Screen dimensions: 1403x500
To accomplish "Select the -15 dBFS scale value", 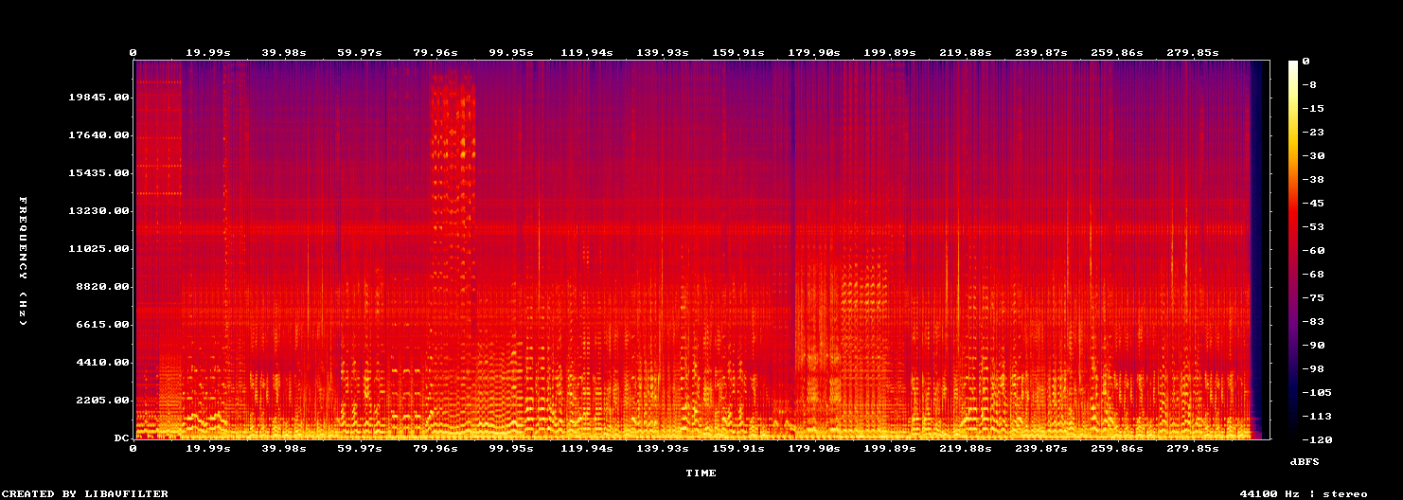I will pos(1313,109).
